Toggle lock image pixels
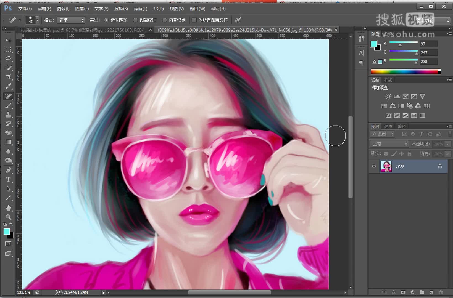The height and width of the screenshot is (298, 453). coord(394,154)
